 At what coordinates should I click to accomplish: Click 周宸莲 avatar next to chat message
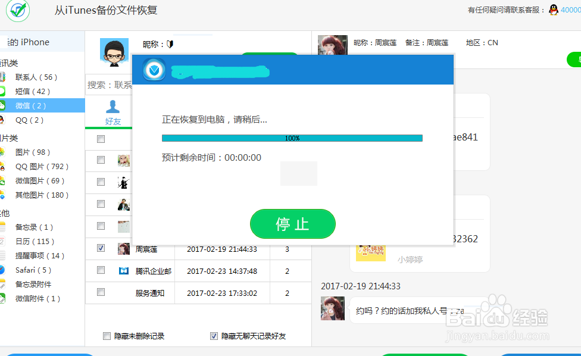pos(333,308)
